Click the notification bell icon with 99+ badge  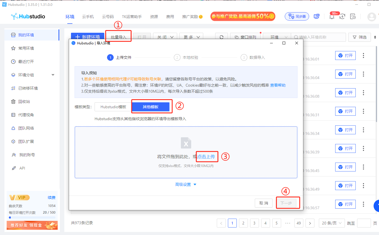click(x=332, y=16)
